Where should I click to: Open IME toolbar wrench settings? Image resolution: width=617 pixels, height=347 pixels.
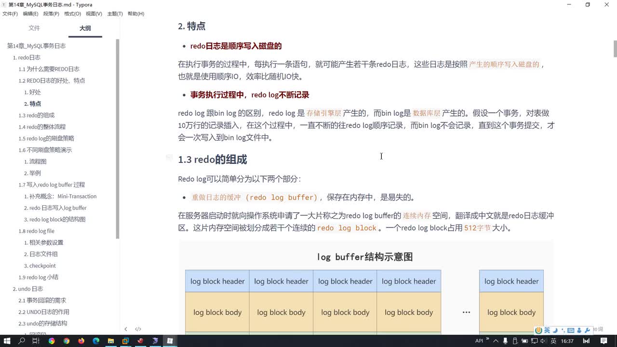pos(587,331)
